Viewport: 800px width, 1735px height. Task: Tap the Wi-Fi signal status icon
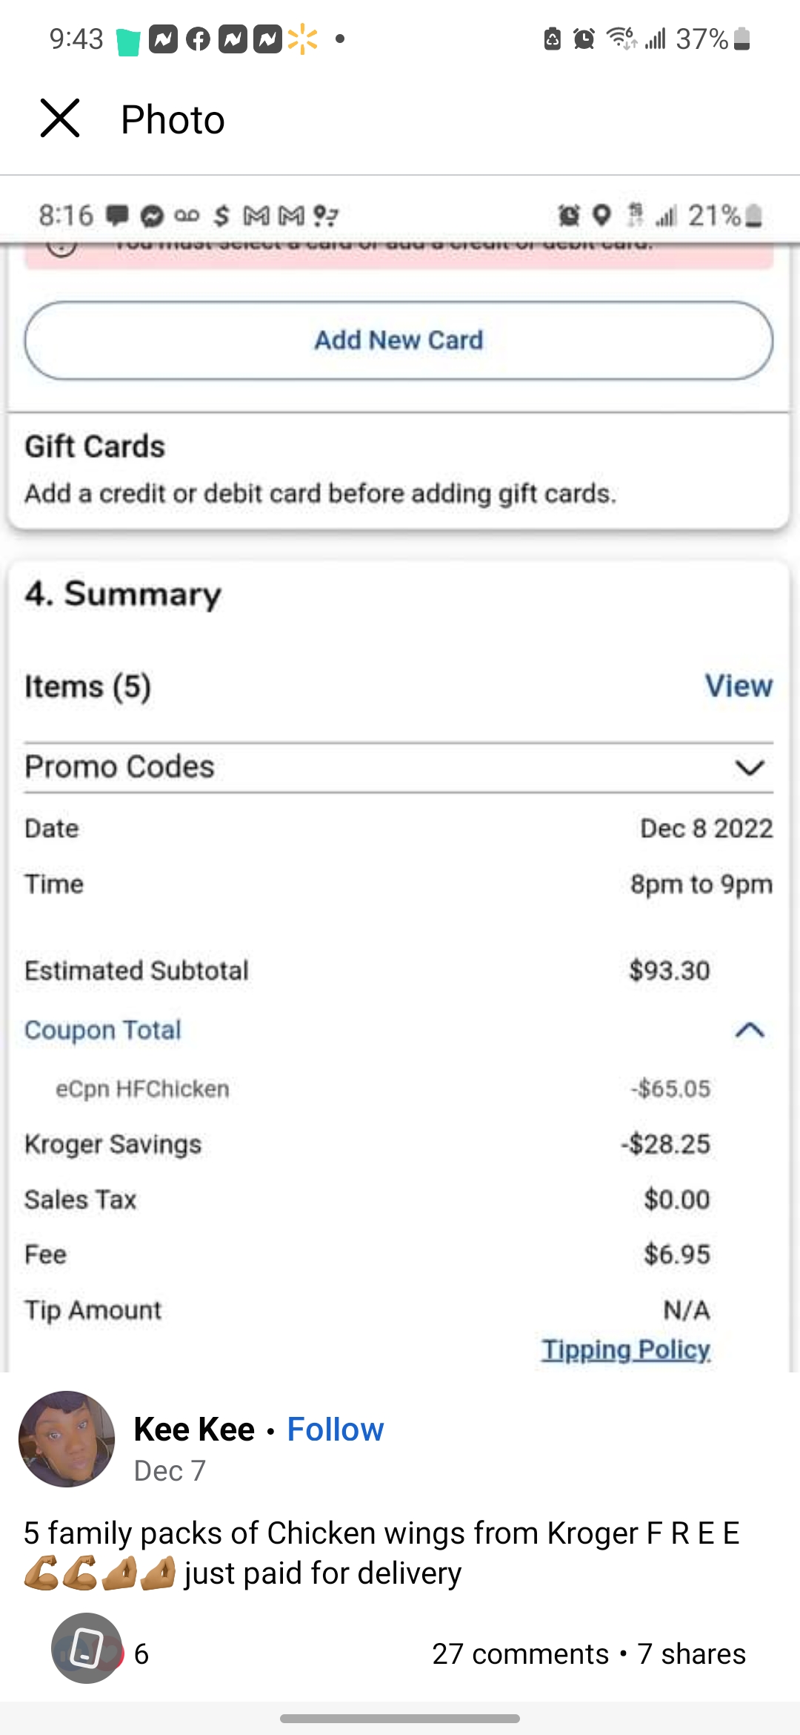coord(621,38)
